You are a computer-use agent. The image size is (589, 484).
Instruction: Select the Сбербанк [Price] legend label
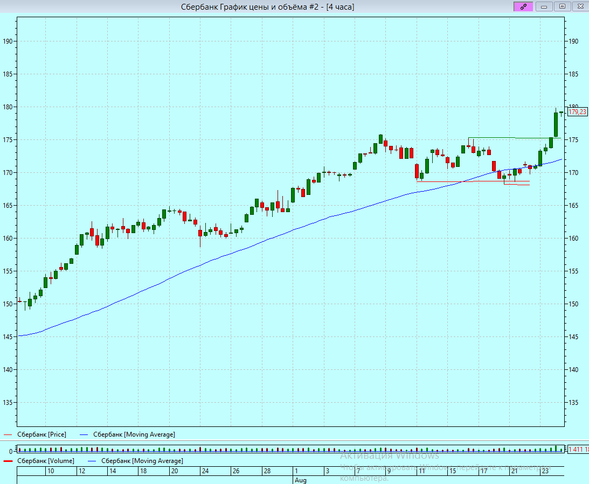point(41,434)
